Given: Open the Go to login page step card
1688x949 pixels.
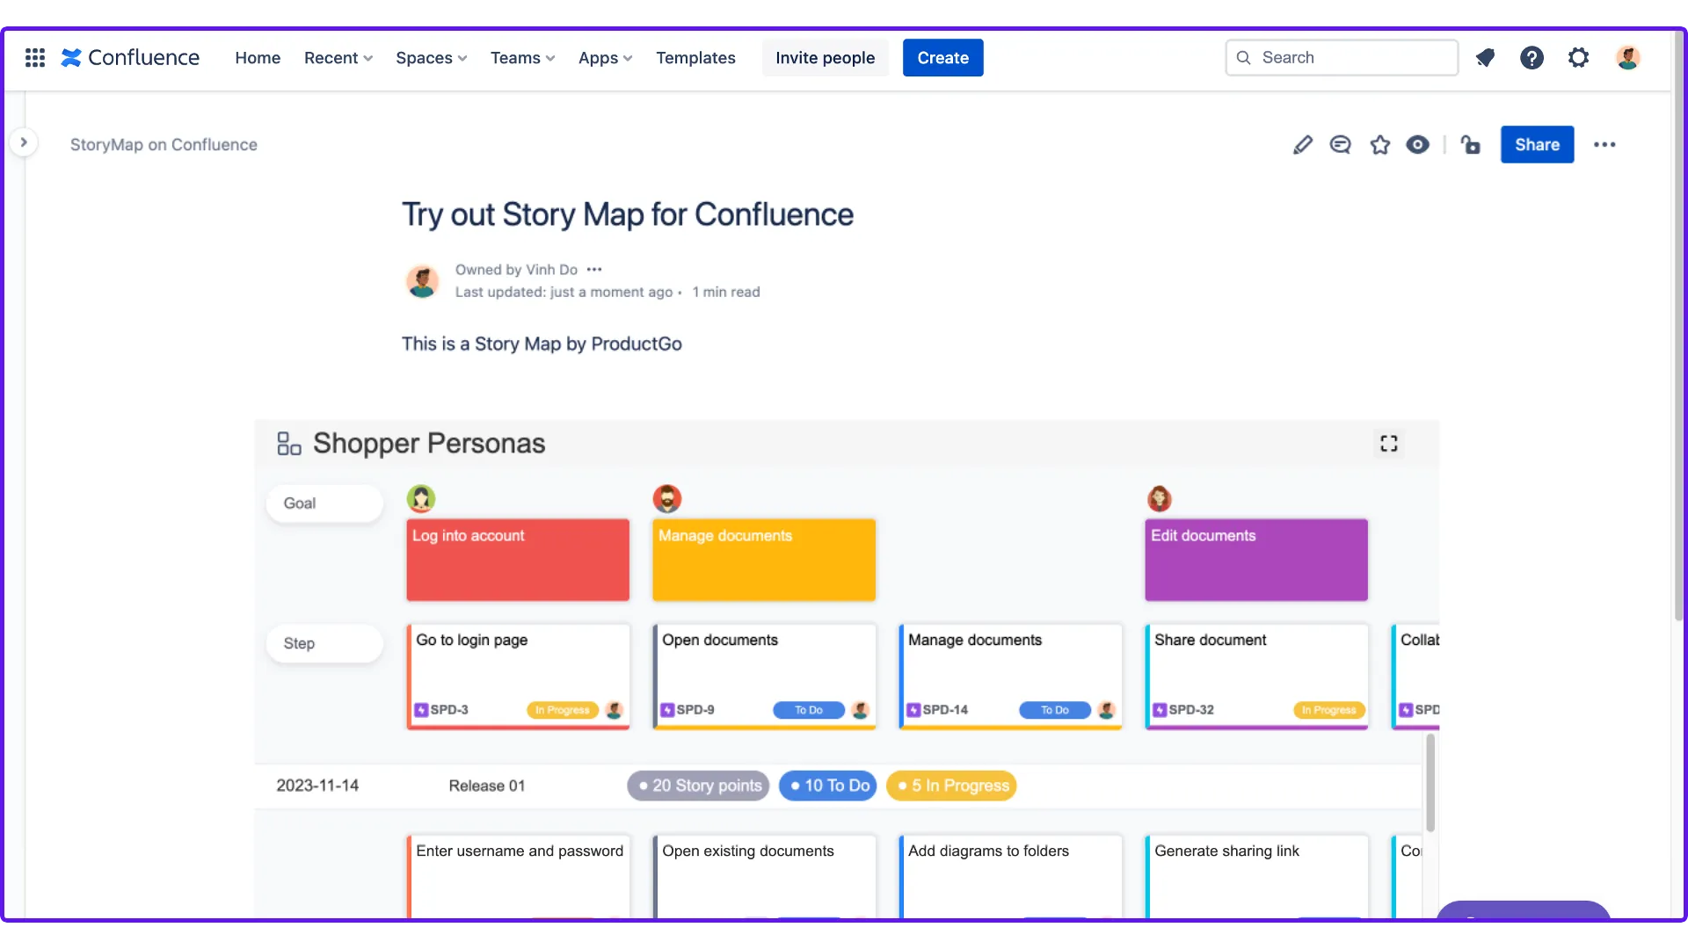Looking at the screenshot, I should click(x=518, y=677).
